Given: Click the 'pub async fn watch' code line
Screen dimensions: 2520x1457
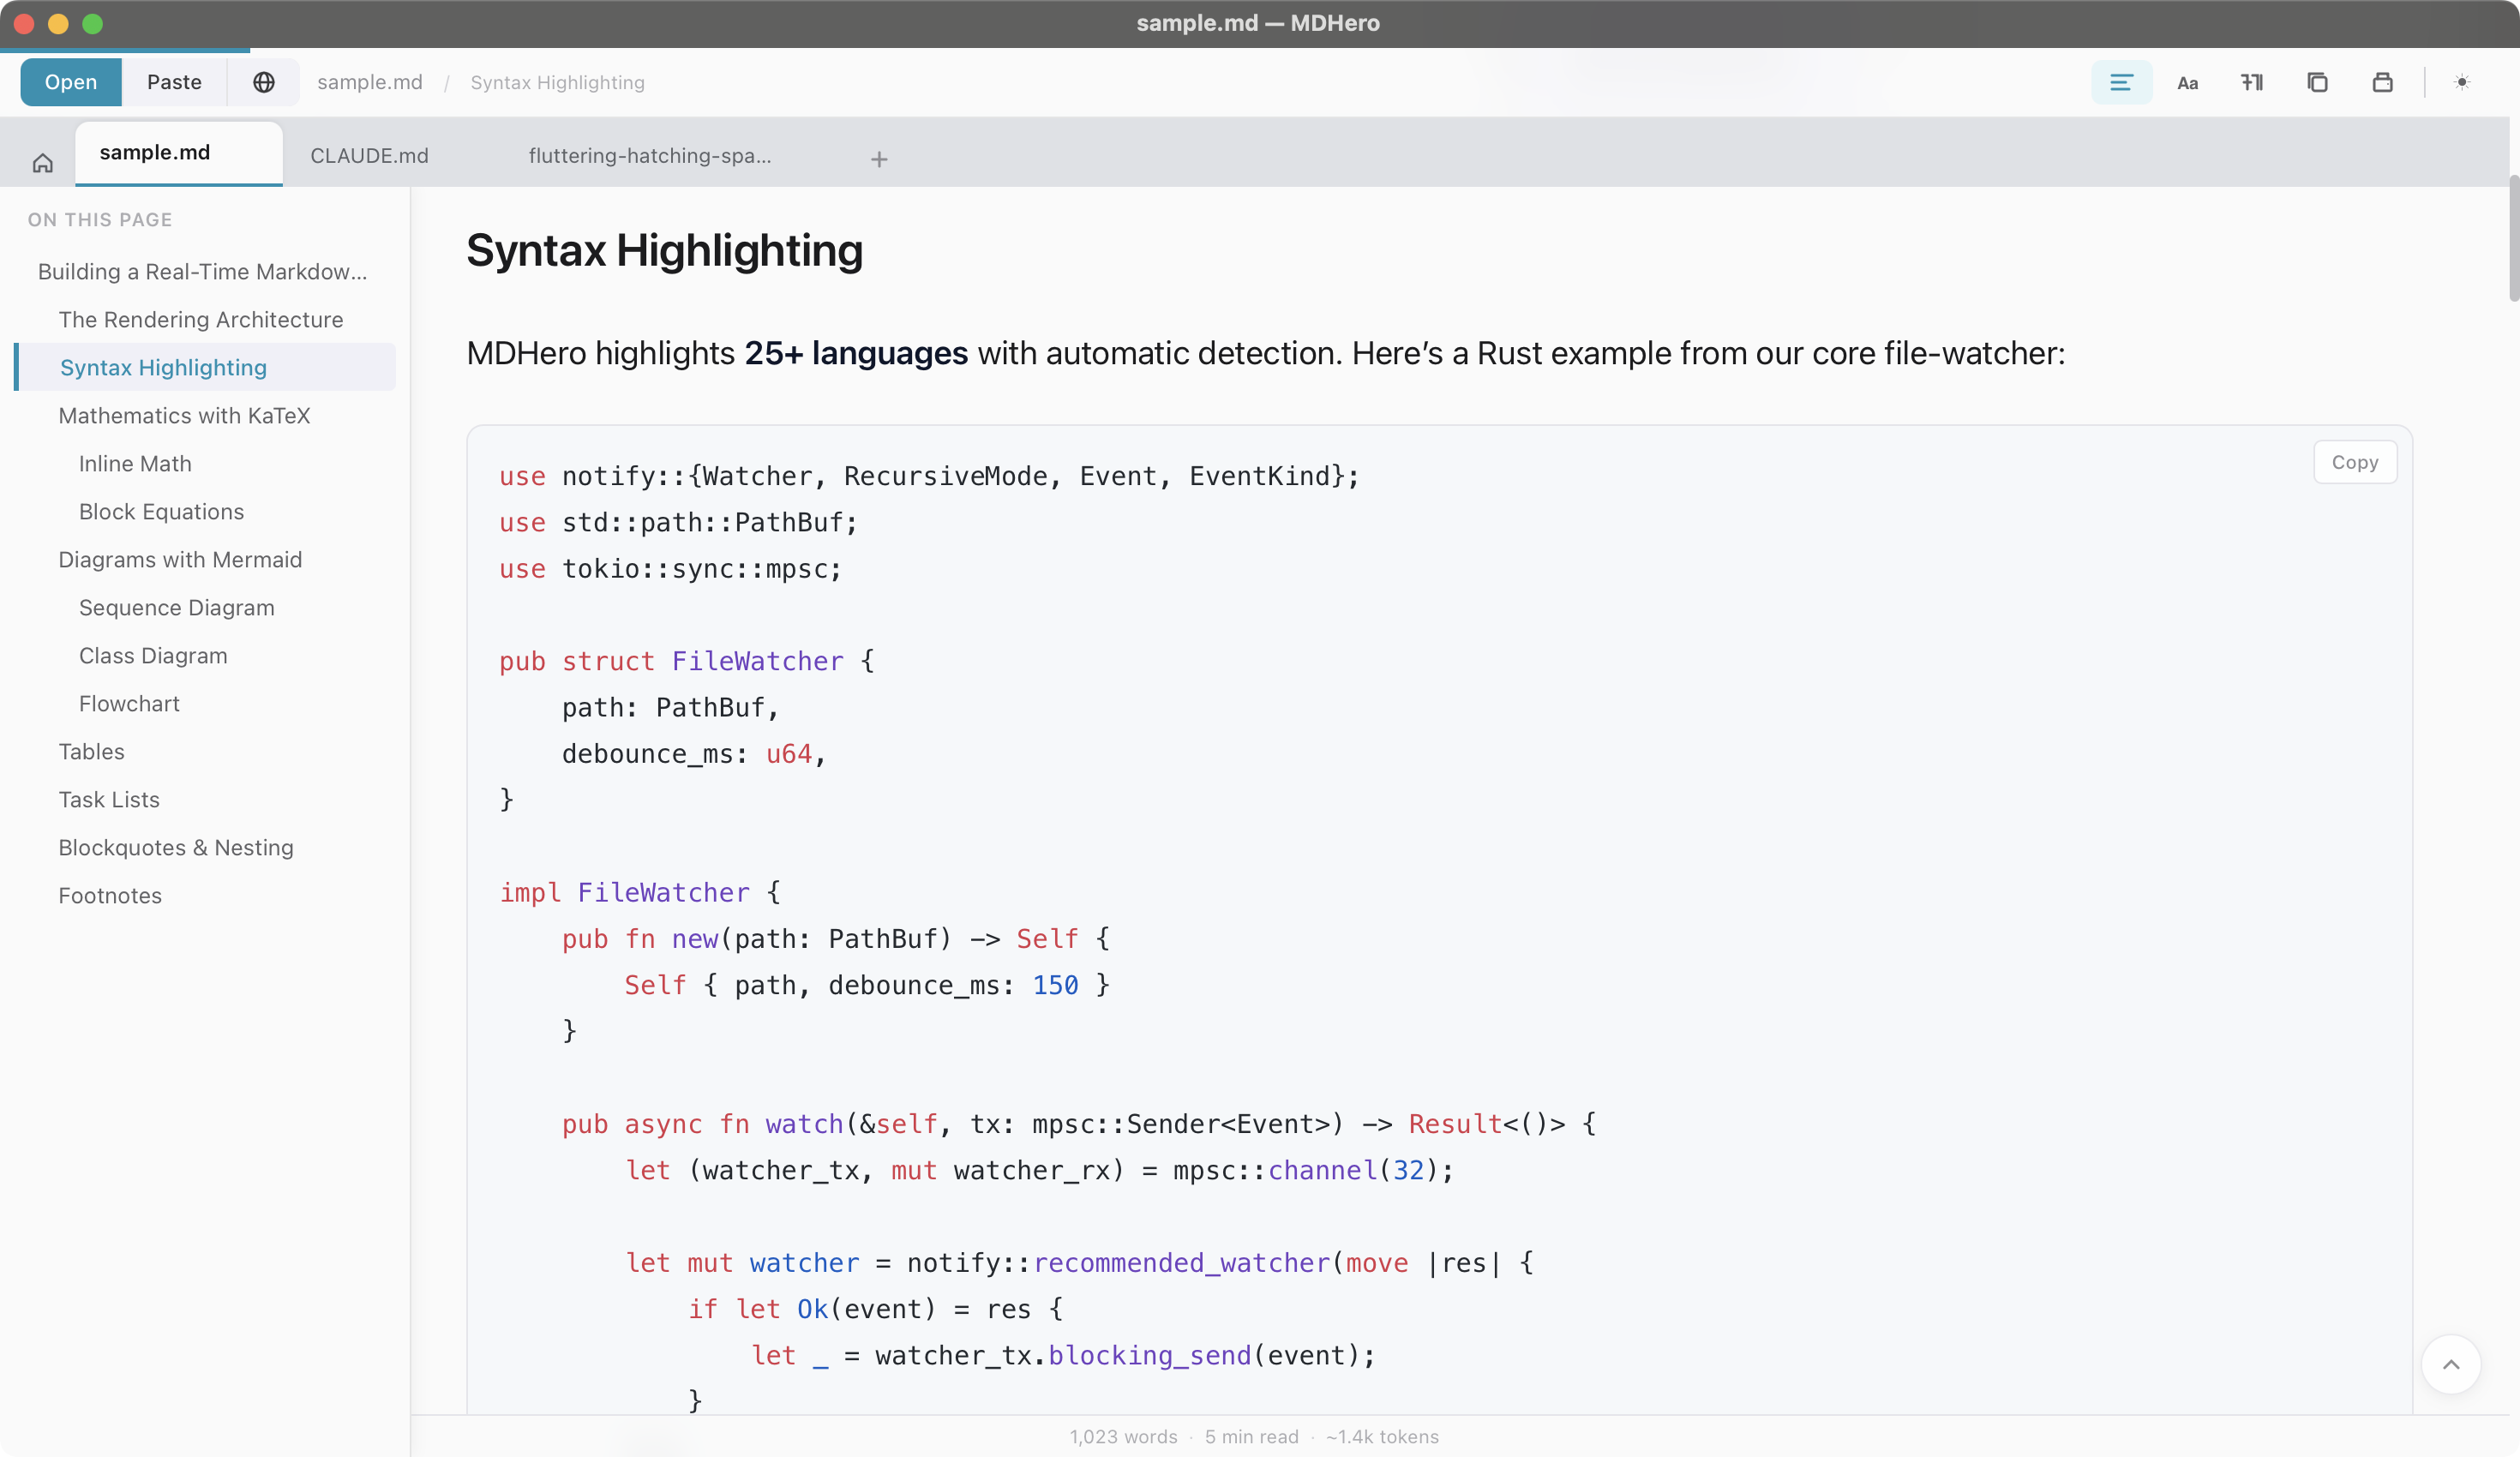Looking at the screenshot, I should [x=1079, y=1124].
